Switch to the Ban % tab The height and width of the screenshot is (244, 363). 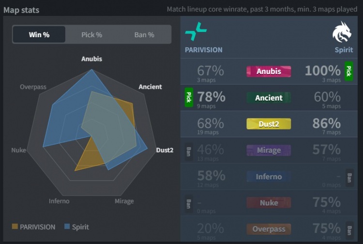click(x=144, y=35)
